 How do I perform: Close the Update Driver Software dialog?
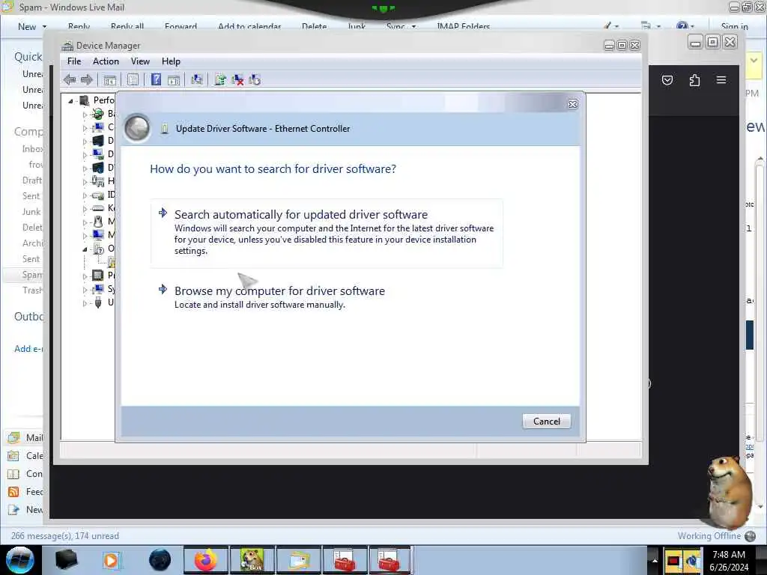(x=573, y=104)
